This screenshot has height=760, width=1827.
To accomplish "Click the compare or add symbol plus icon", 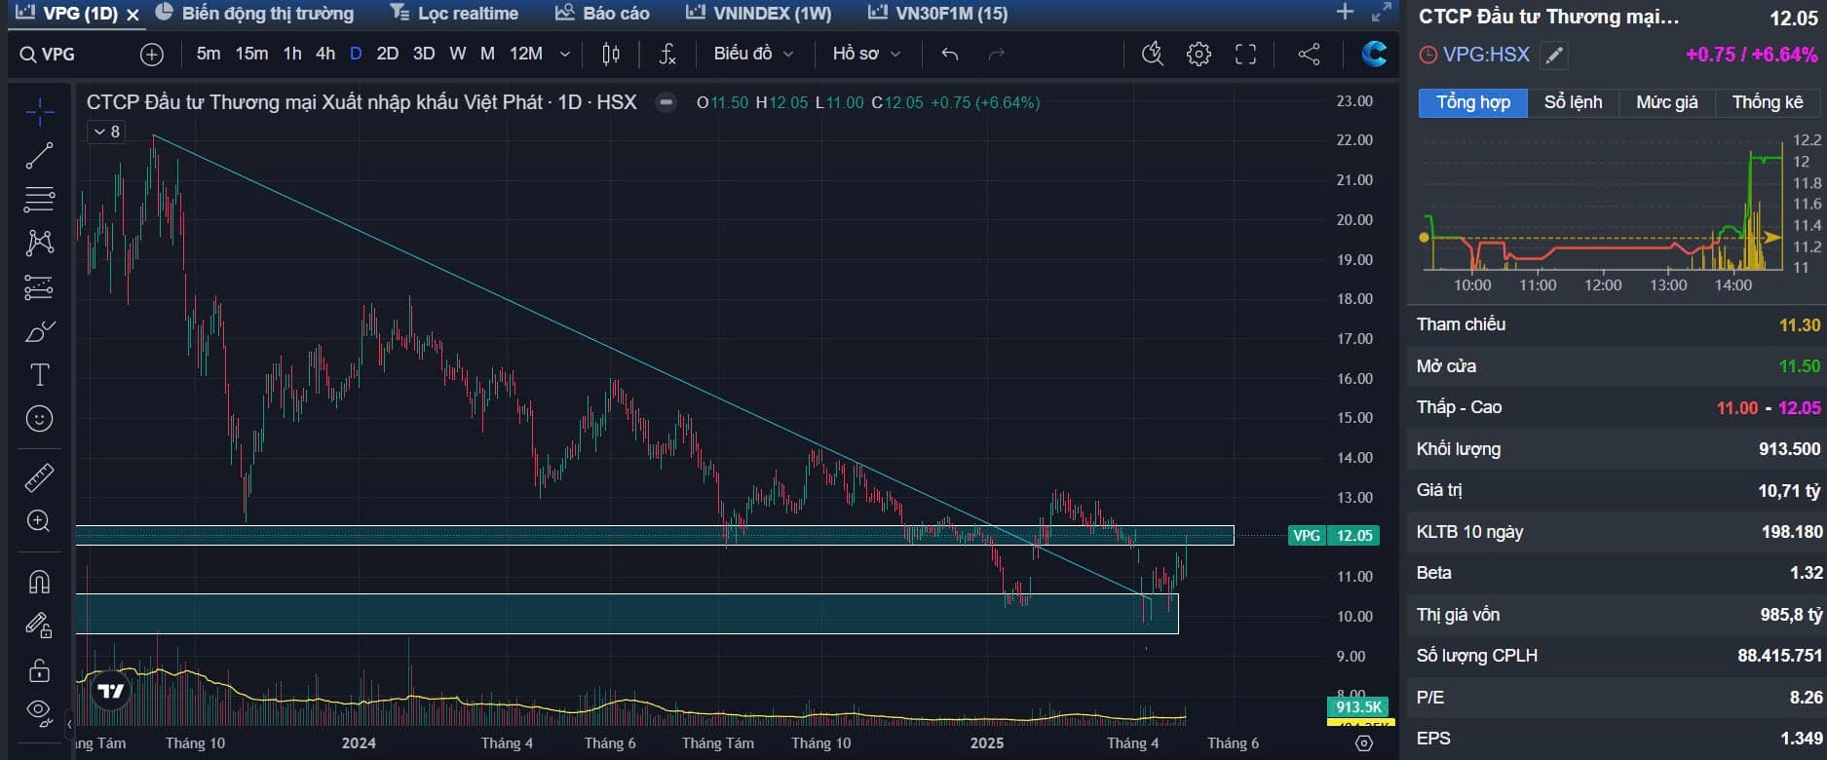I will tap(152, 55).
